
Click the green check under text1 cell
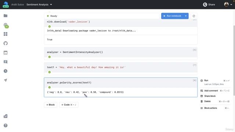50,72
